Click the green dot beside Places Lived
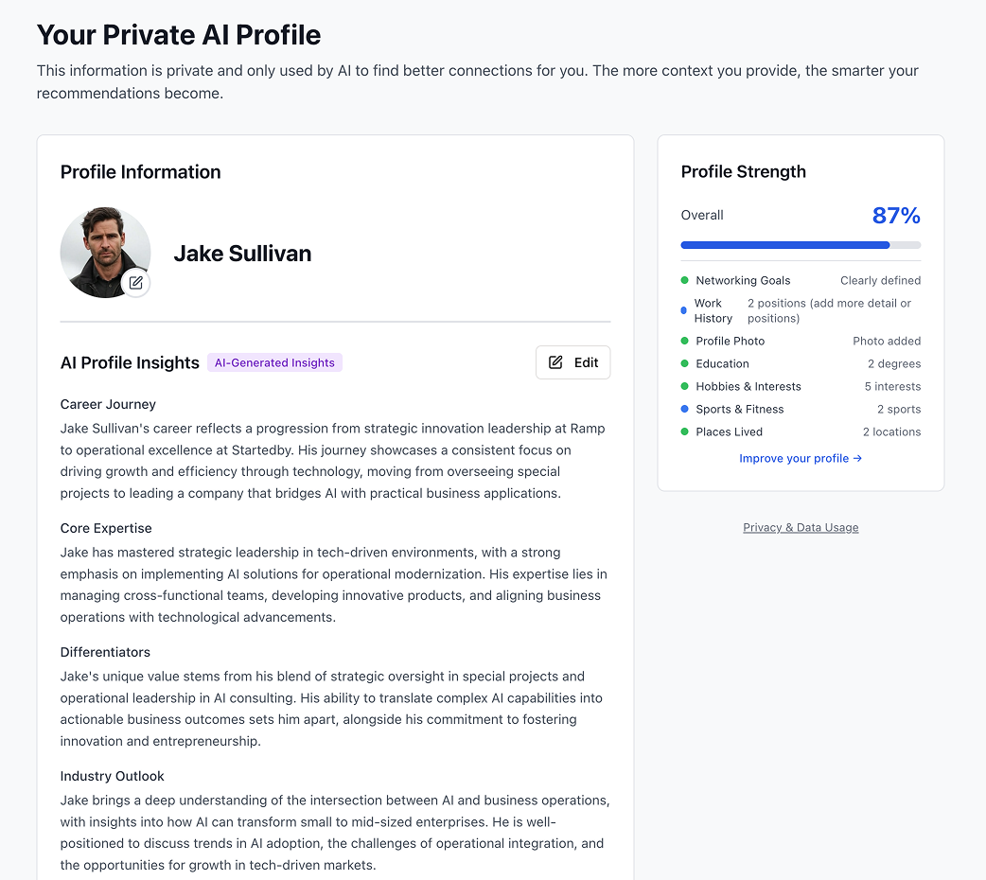 (x=684, y=431)
